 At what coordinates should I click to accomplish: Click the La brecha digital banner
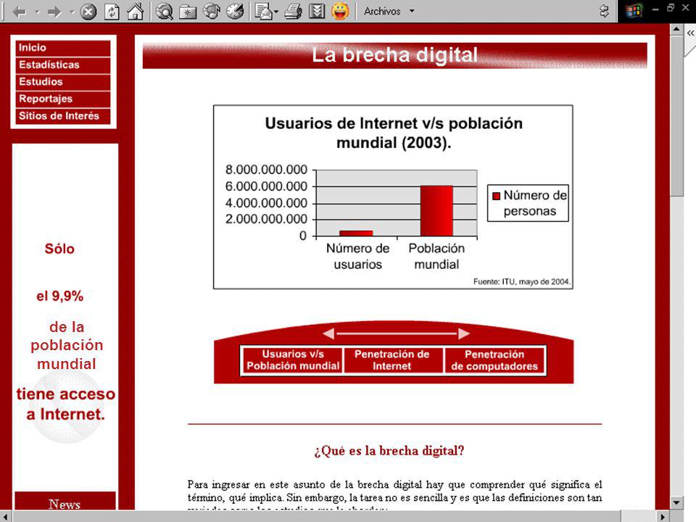pyautogui.click(x=394, y=56)
